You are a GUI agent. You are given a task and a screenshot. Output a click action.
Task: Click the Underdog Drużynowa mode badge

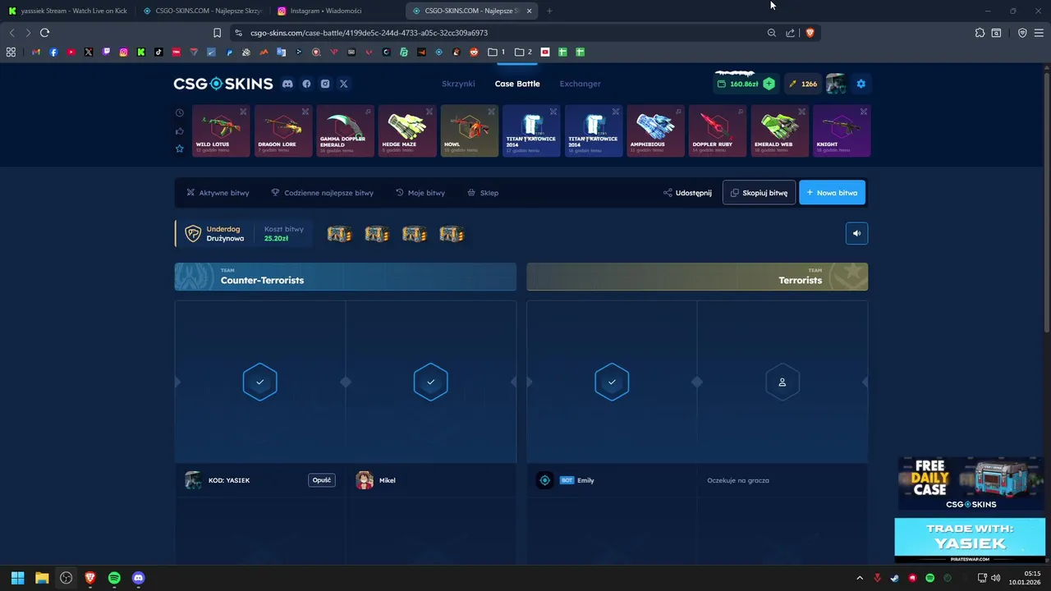214,234
